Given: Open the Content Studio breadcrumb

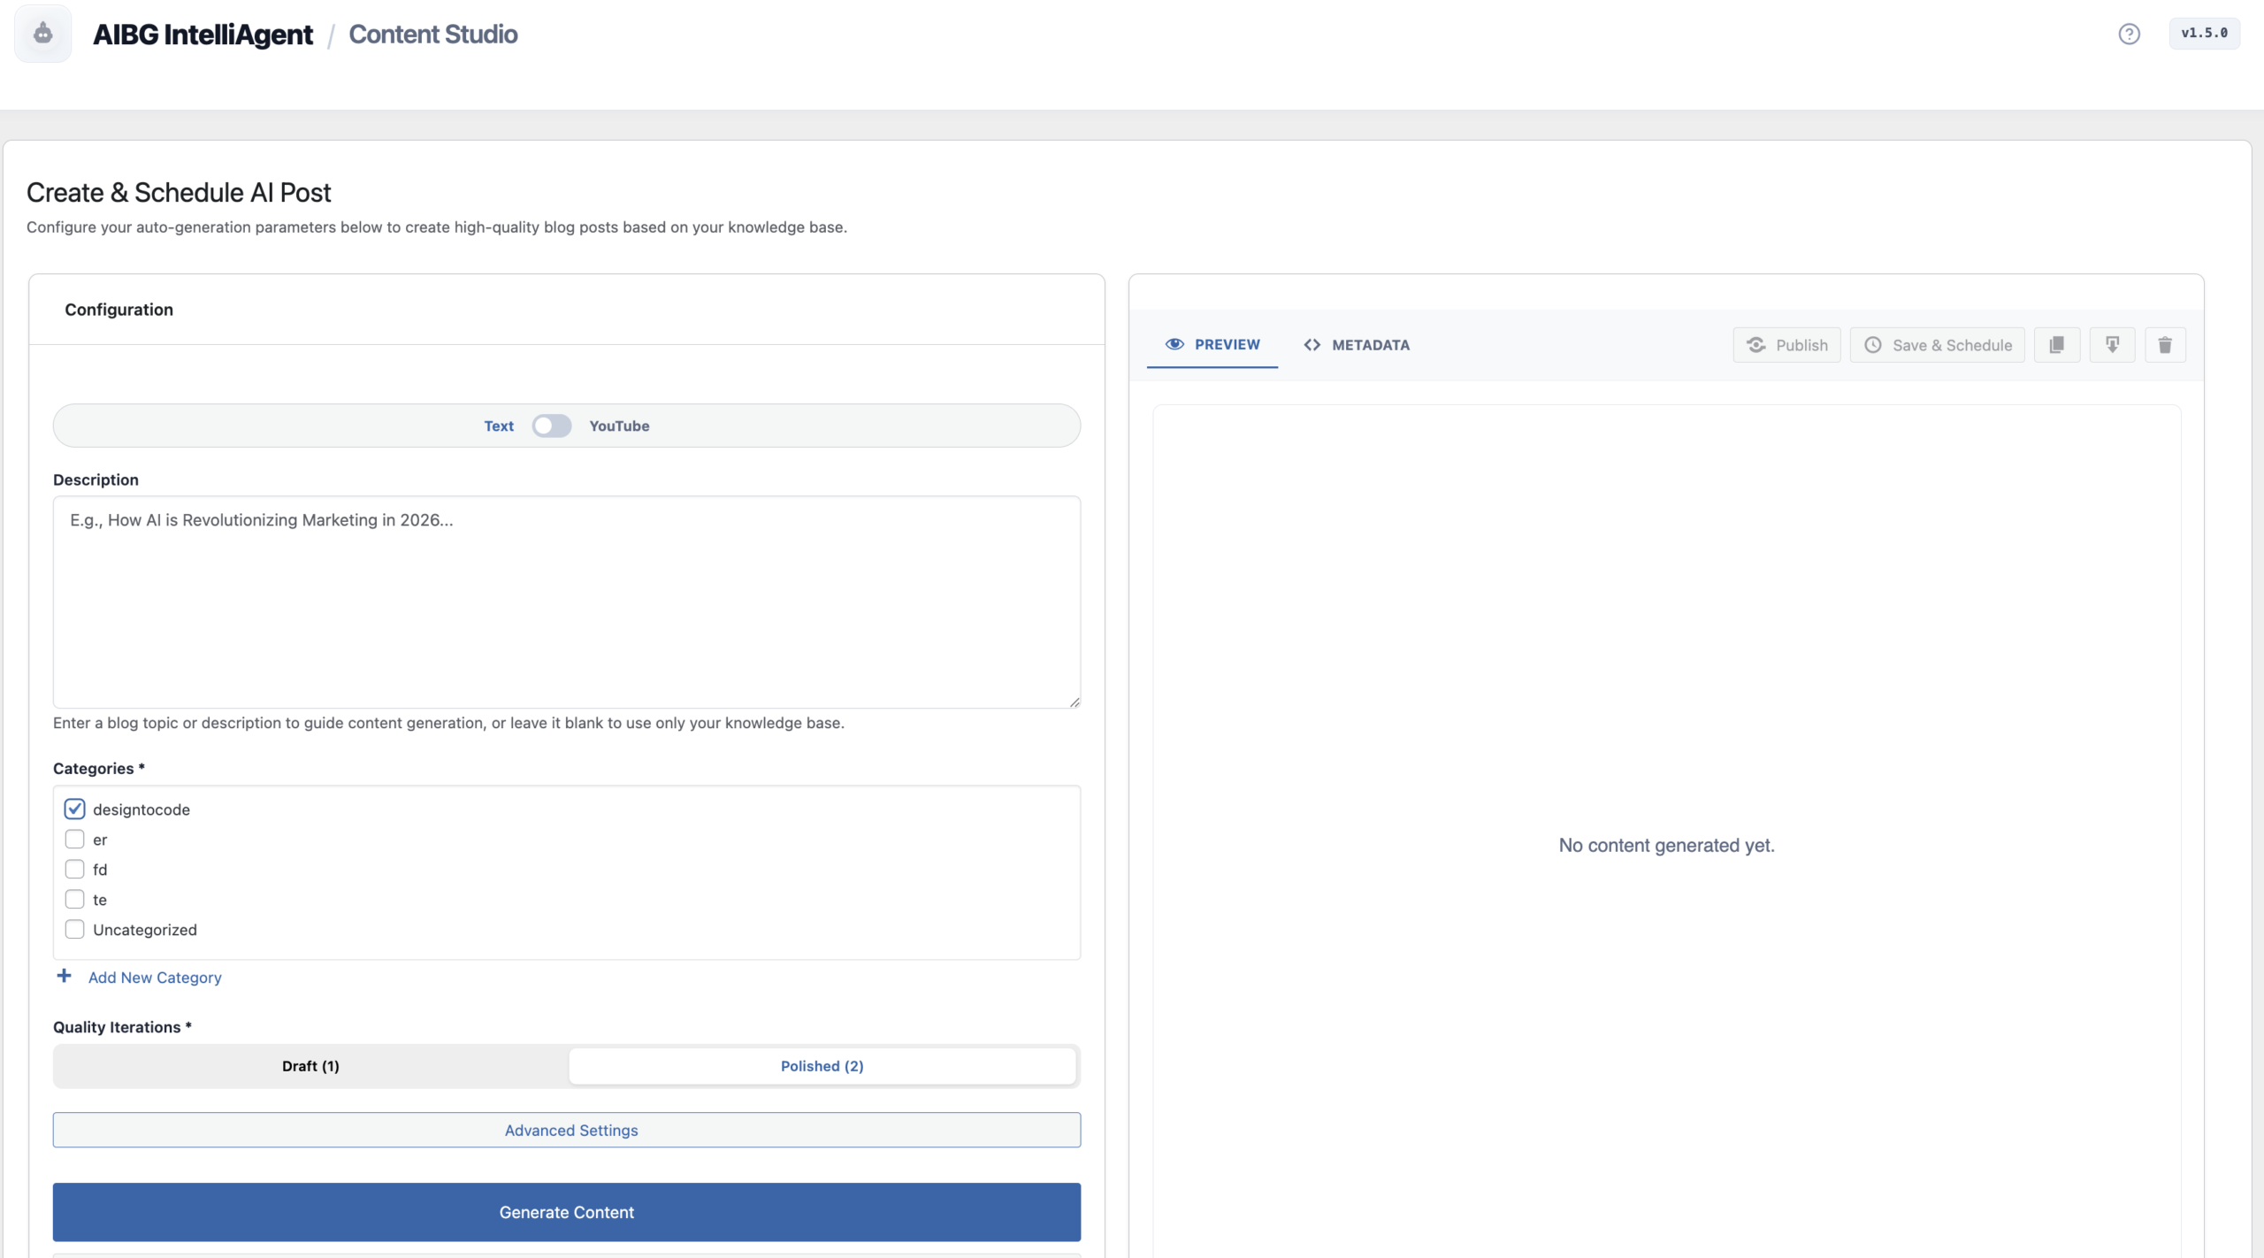Looking at the screenshot, I should (432, 34).
